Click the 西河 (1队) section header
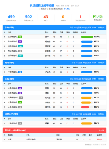109x149 pixels. (x=54, y=63)
